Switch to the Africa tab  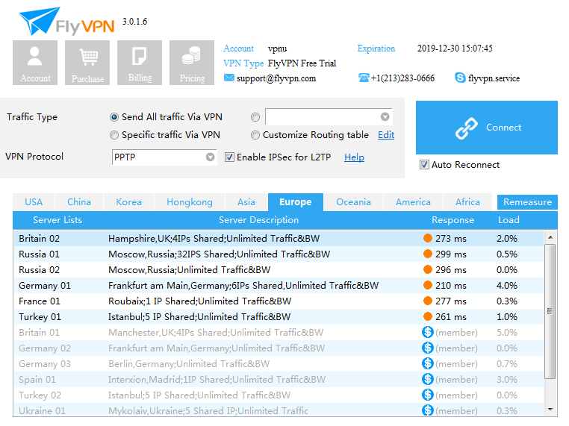(467, 202)
